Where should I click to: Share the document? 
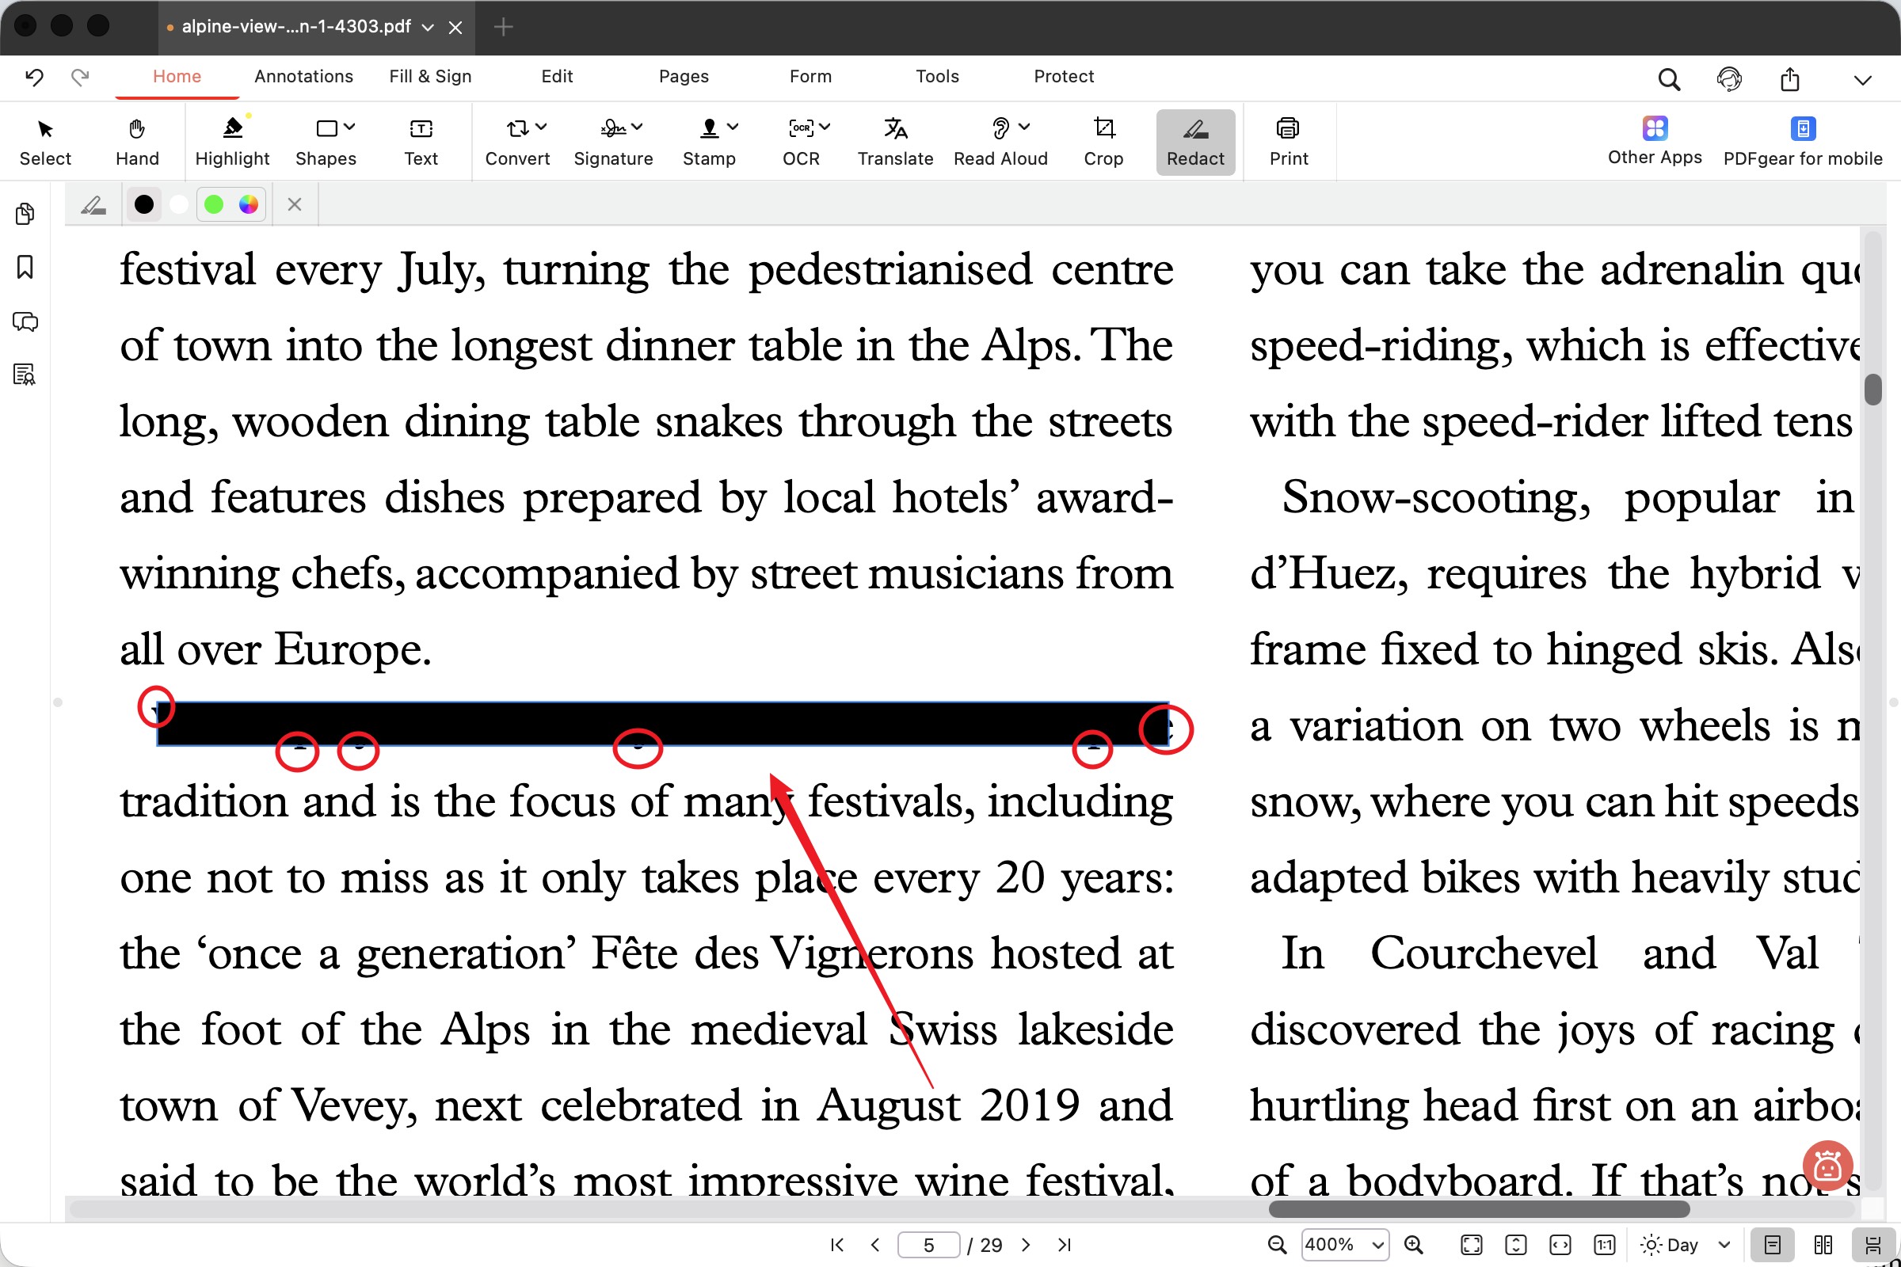(1789, 79)
